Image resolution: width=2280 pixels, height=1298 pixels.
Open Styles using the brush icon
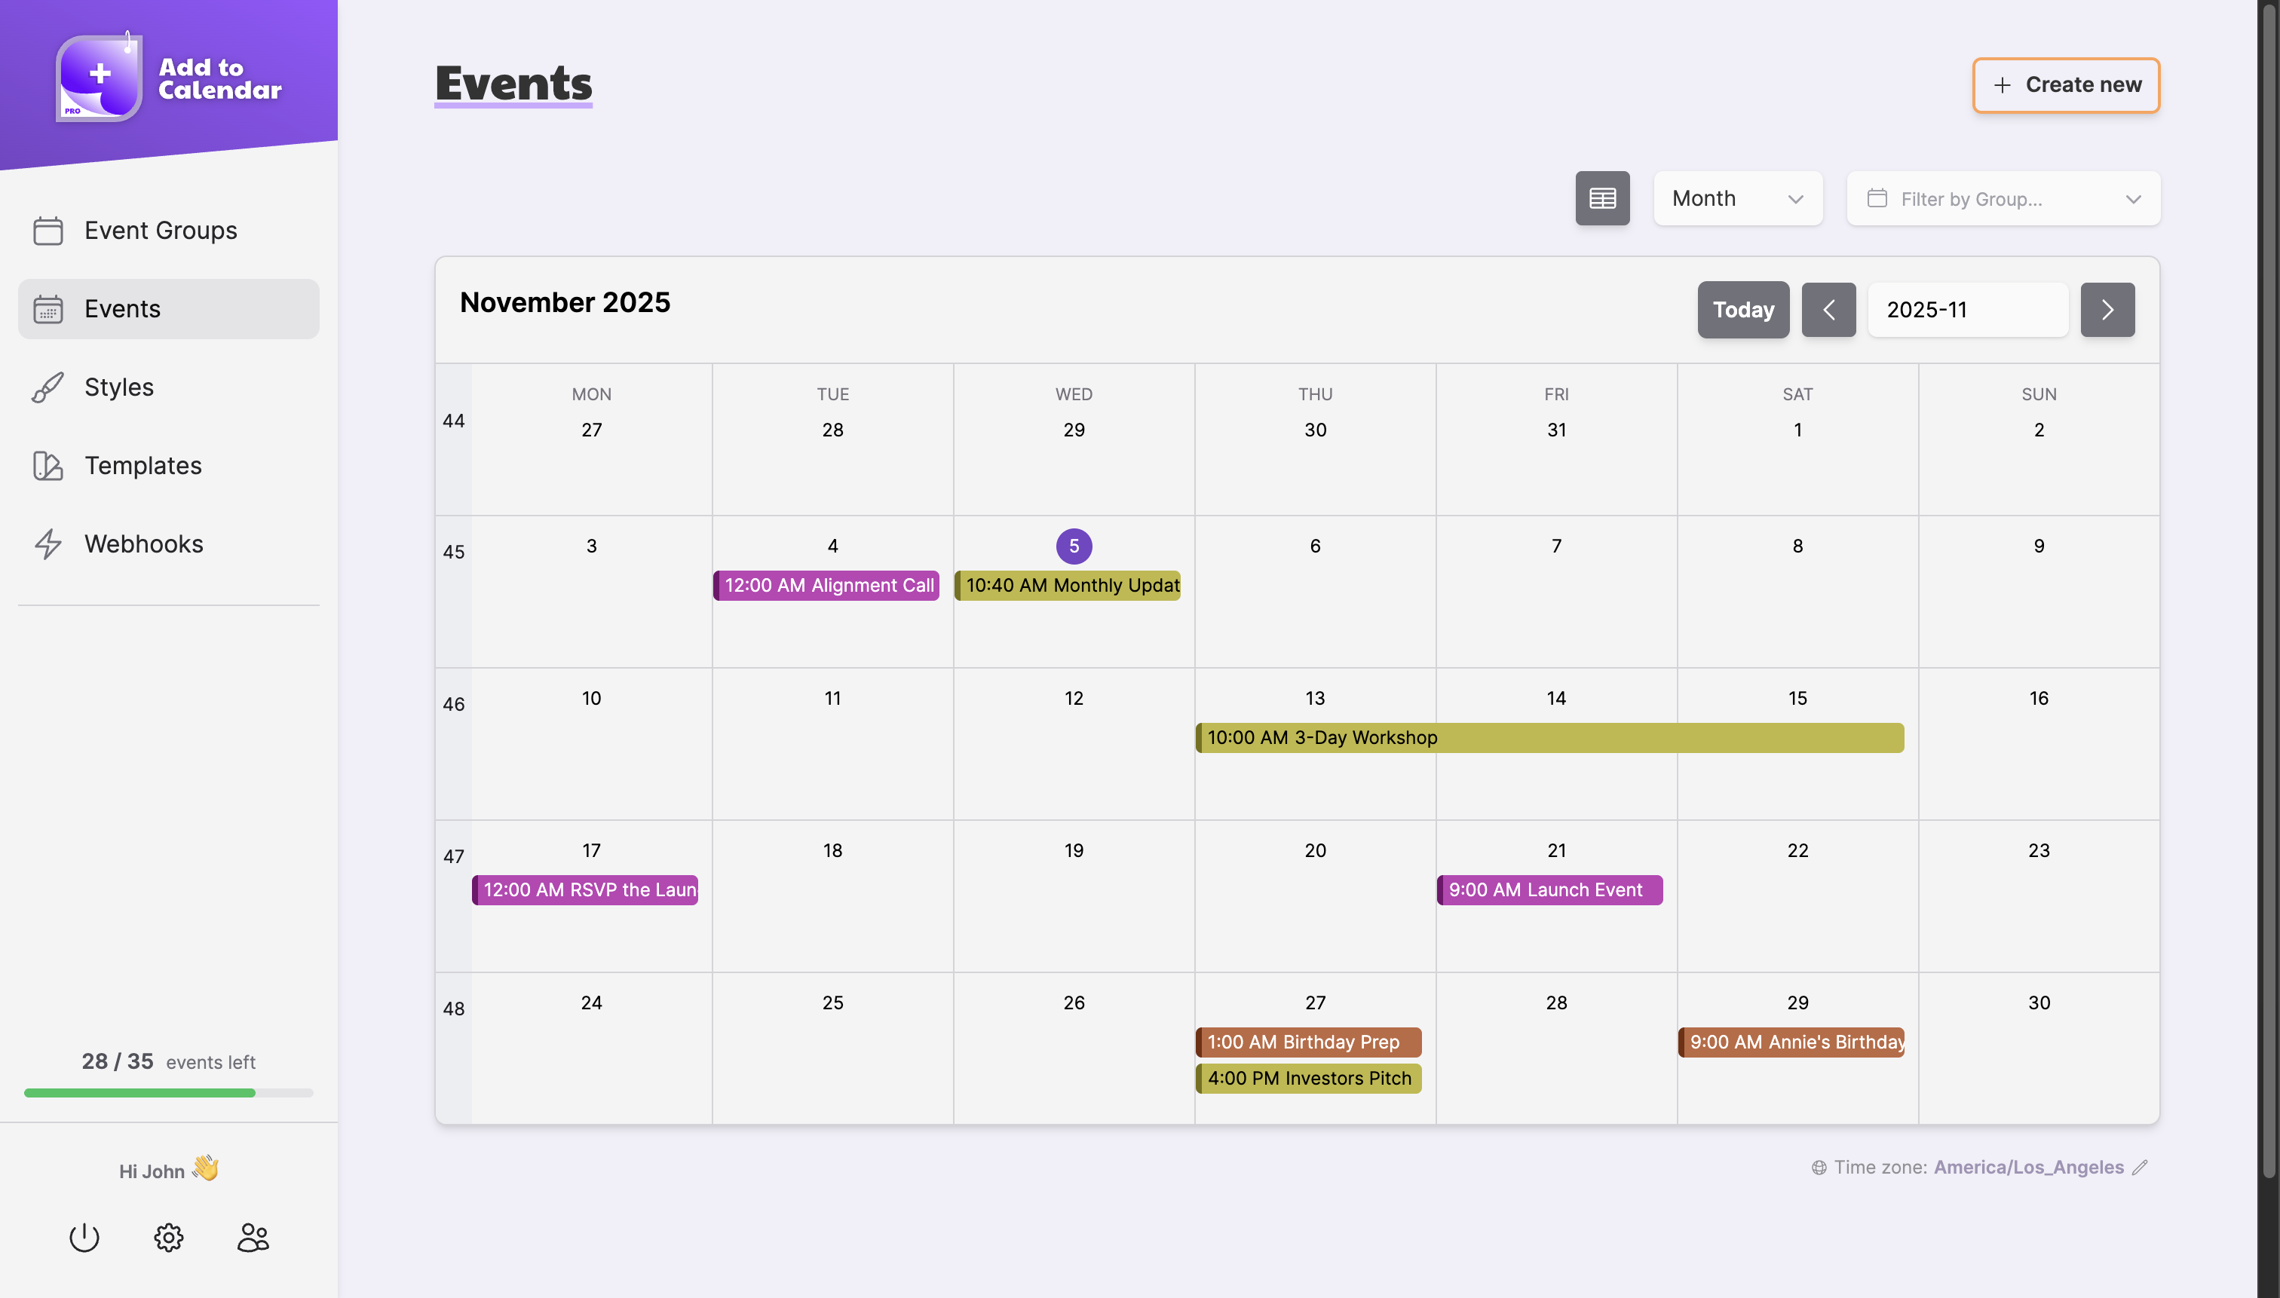point(47,387)
